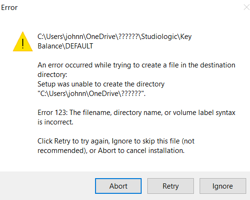250x200 pixels.
Task: Click the 'is incorrect.' text
Action: 55,122
